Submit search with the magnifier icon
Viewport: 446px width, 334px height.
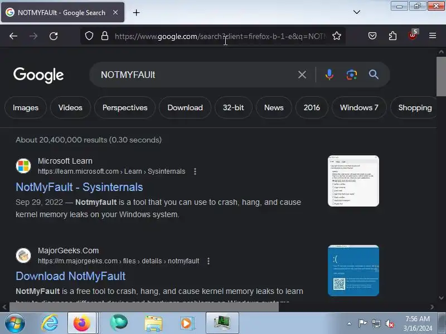click(x=374, y=75)
